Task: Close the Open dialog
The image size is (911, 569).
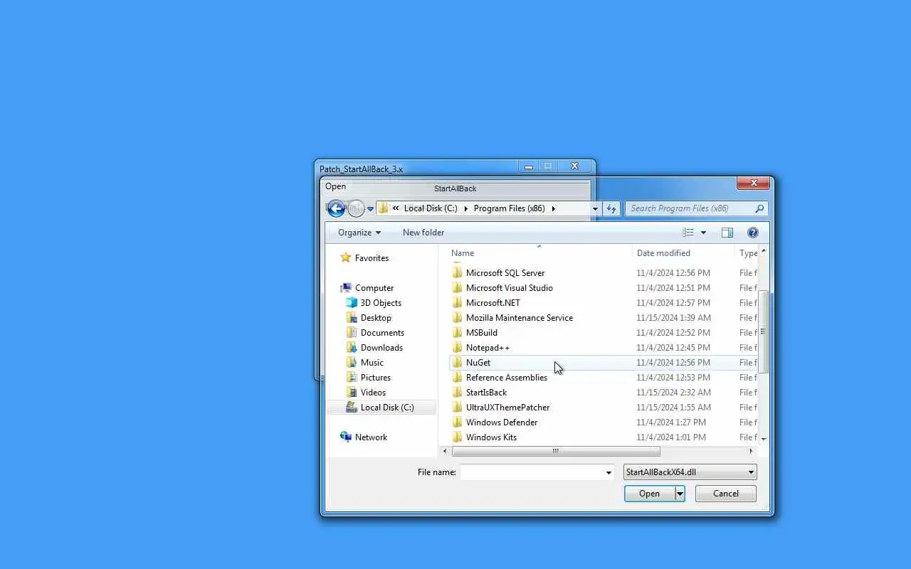Action: click(753, 184)
